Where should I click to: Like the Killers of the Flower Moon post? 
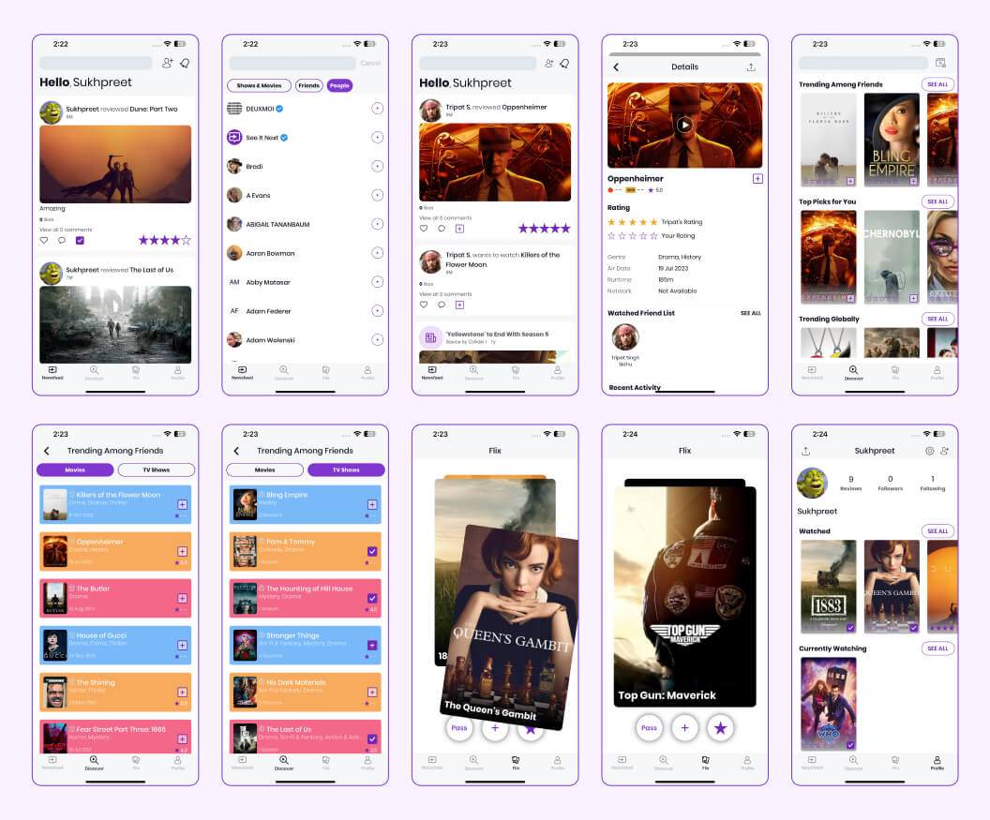coord(424,305)
